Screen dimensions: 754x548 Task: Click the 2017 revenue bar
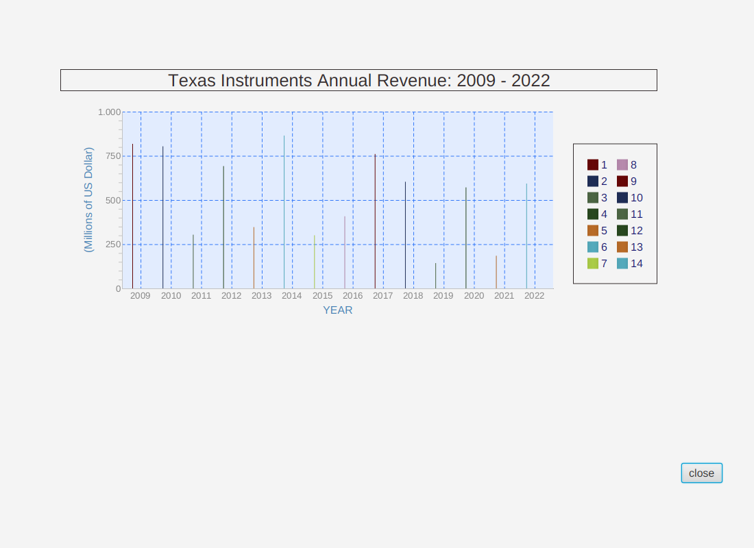click(x=375, y=221)
